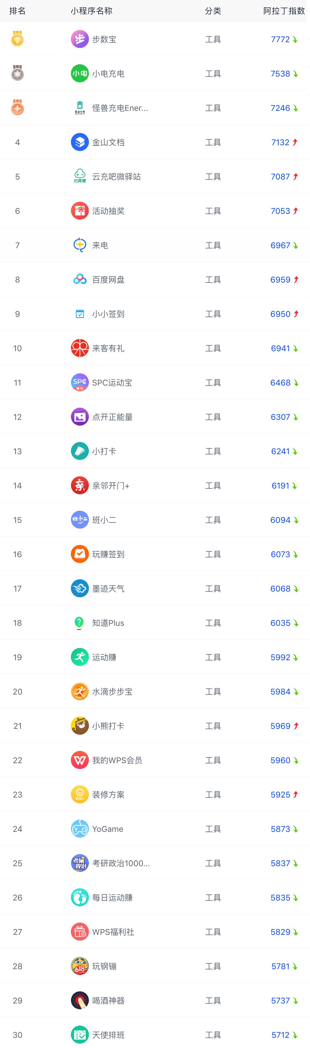This screenshot has height=1048, width=310.
Task: Click index value 6959
Action: click(x=280, y=280)
